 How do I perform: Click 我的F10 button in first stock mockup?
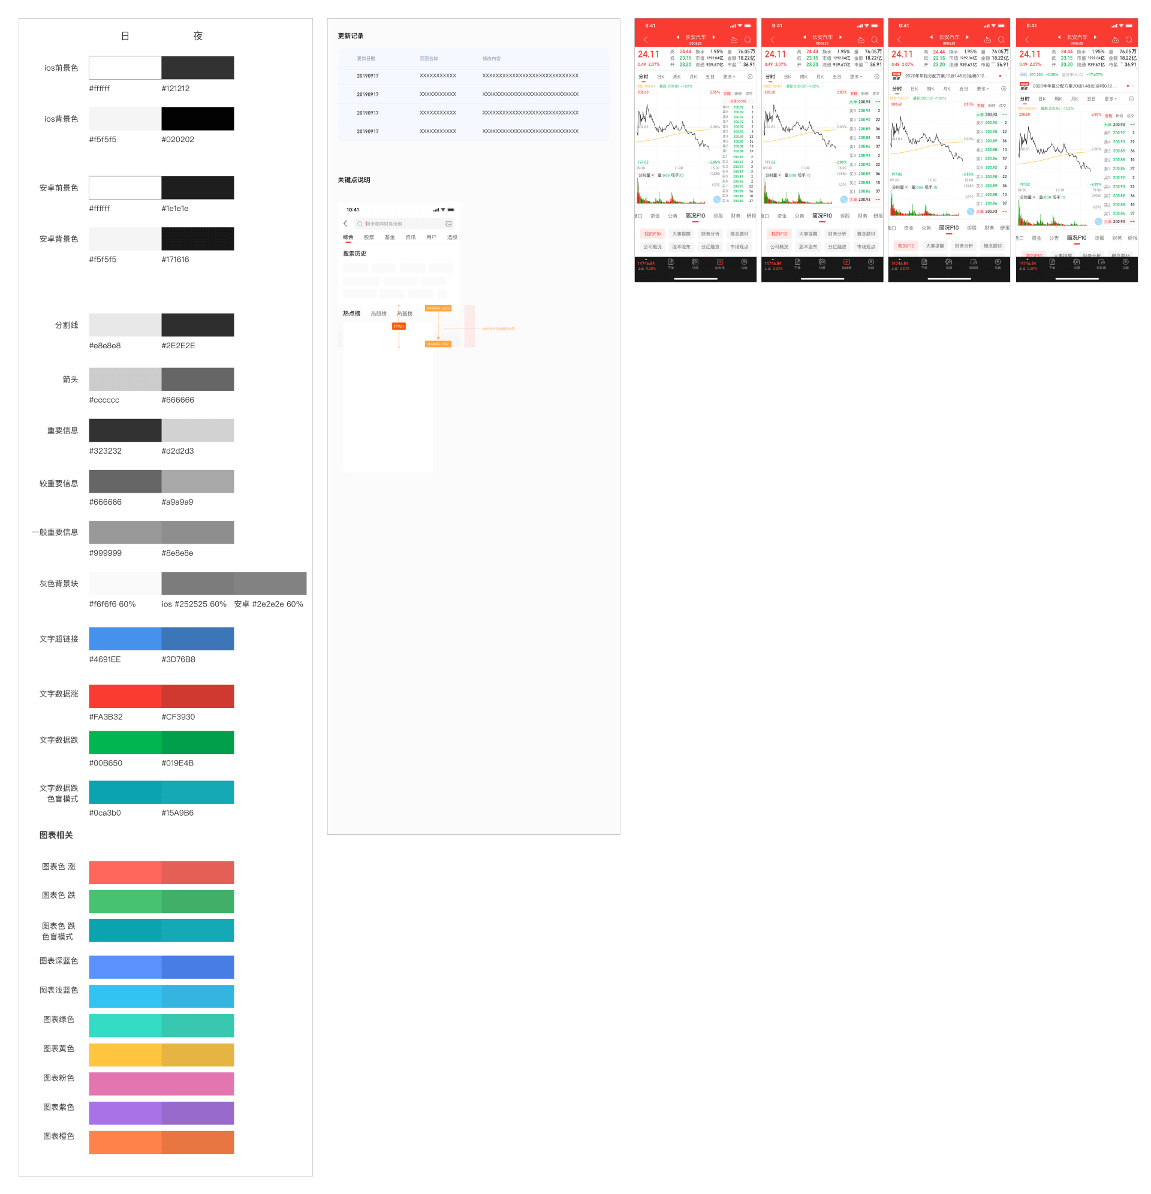click(x=652, y=234)
